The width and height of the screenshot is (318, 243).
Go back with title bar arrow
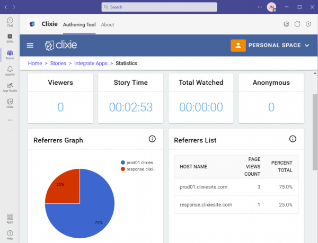[6, 7]
